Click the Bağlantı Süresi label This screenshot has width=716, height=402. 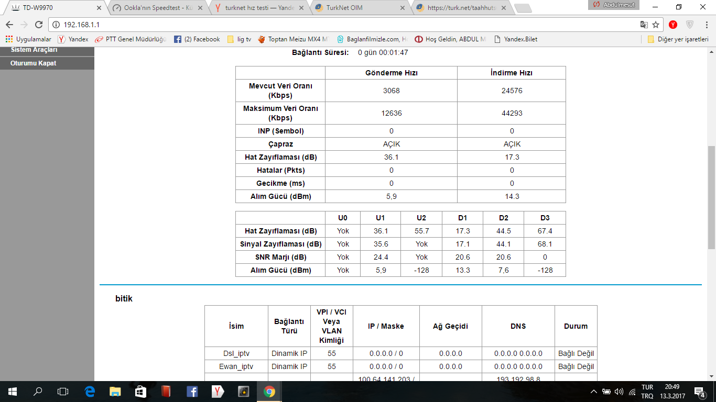point(320,52)
